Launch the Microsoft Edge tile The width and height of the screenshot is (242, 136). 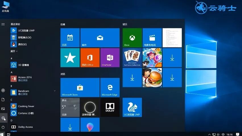110,88
